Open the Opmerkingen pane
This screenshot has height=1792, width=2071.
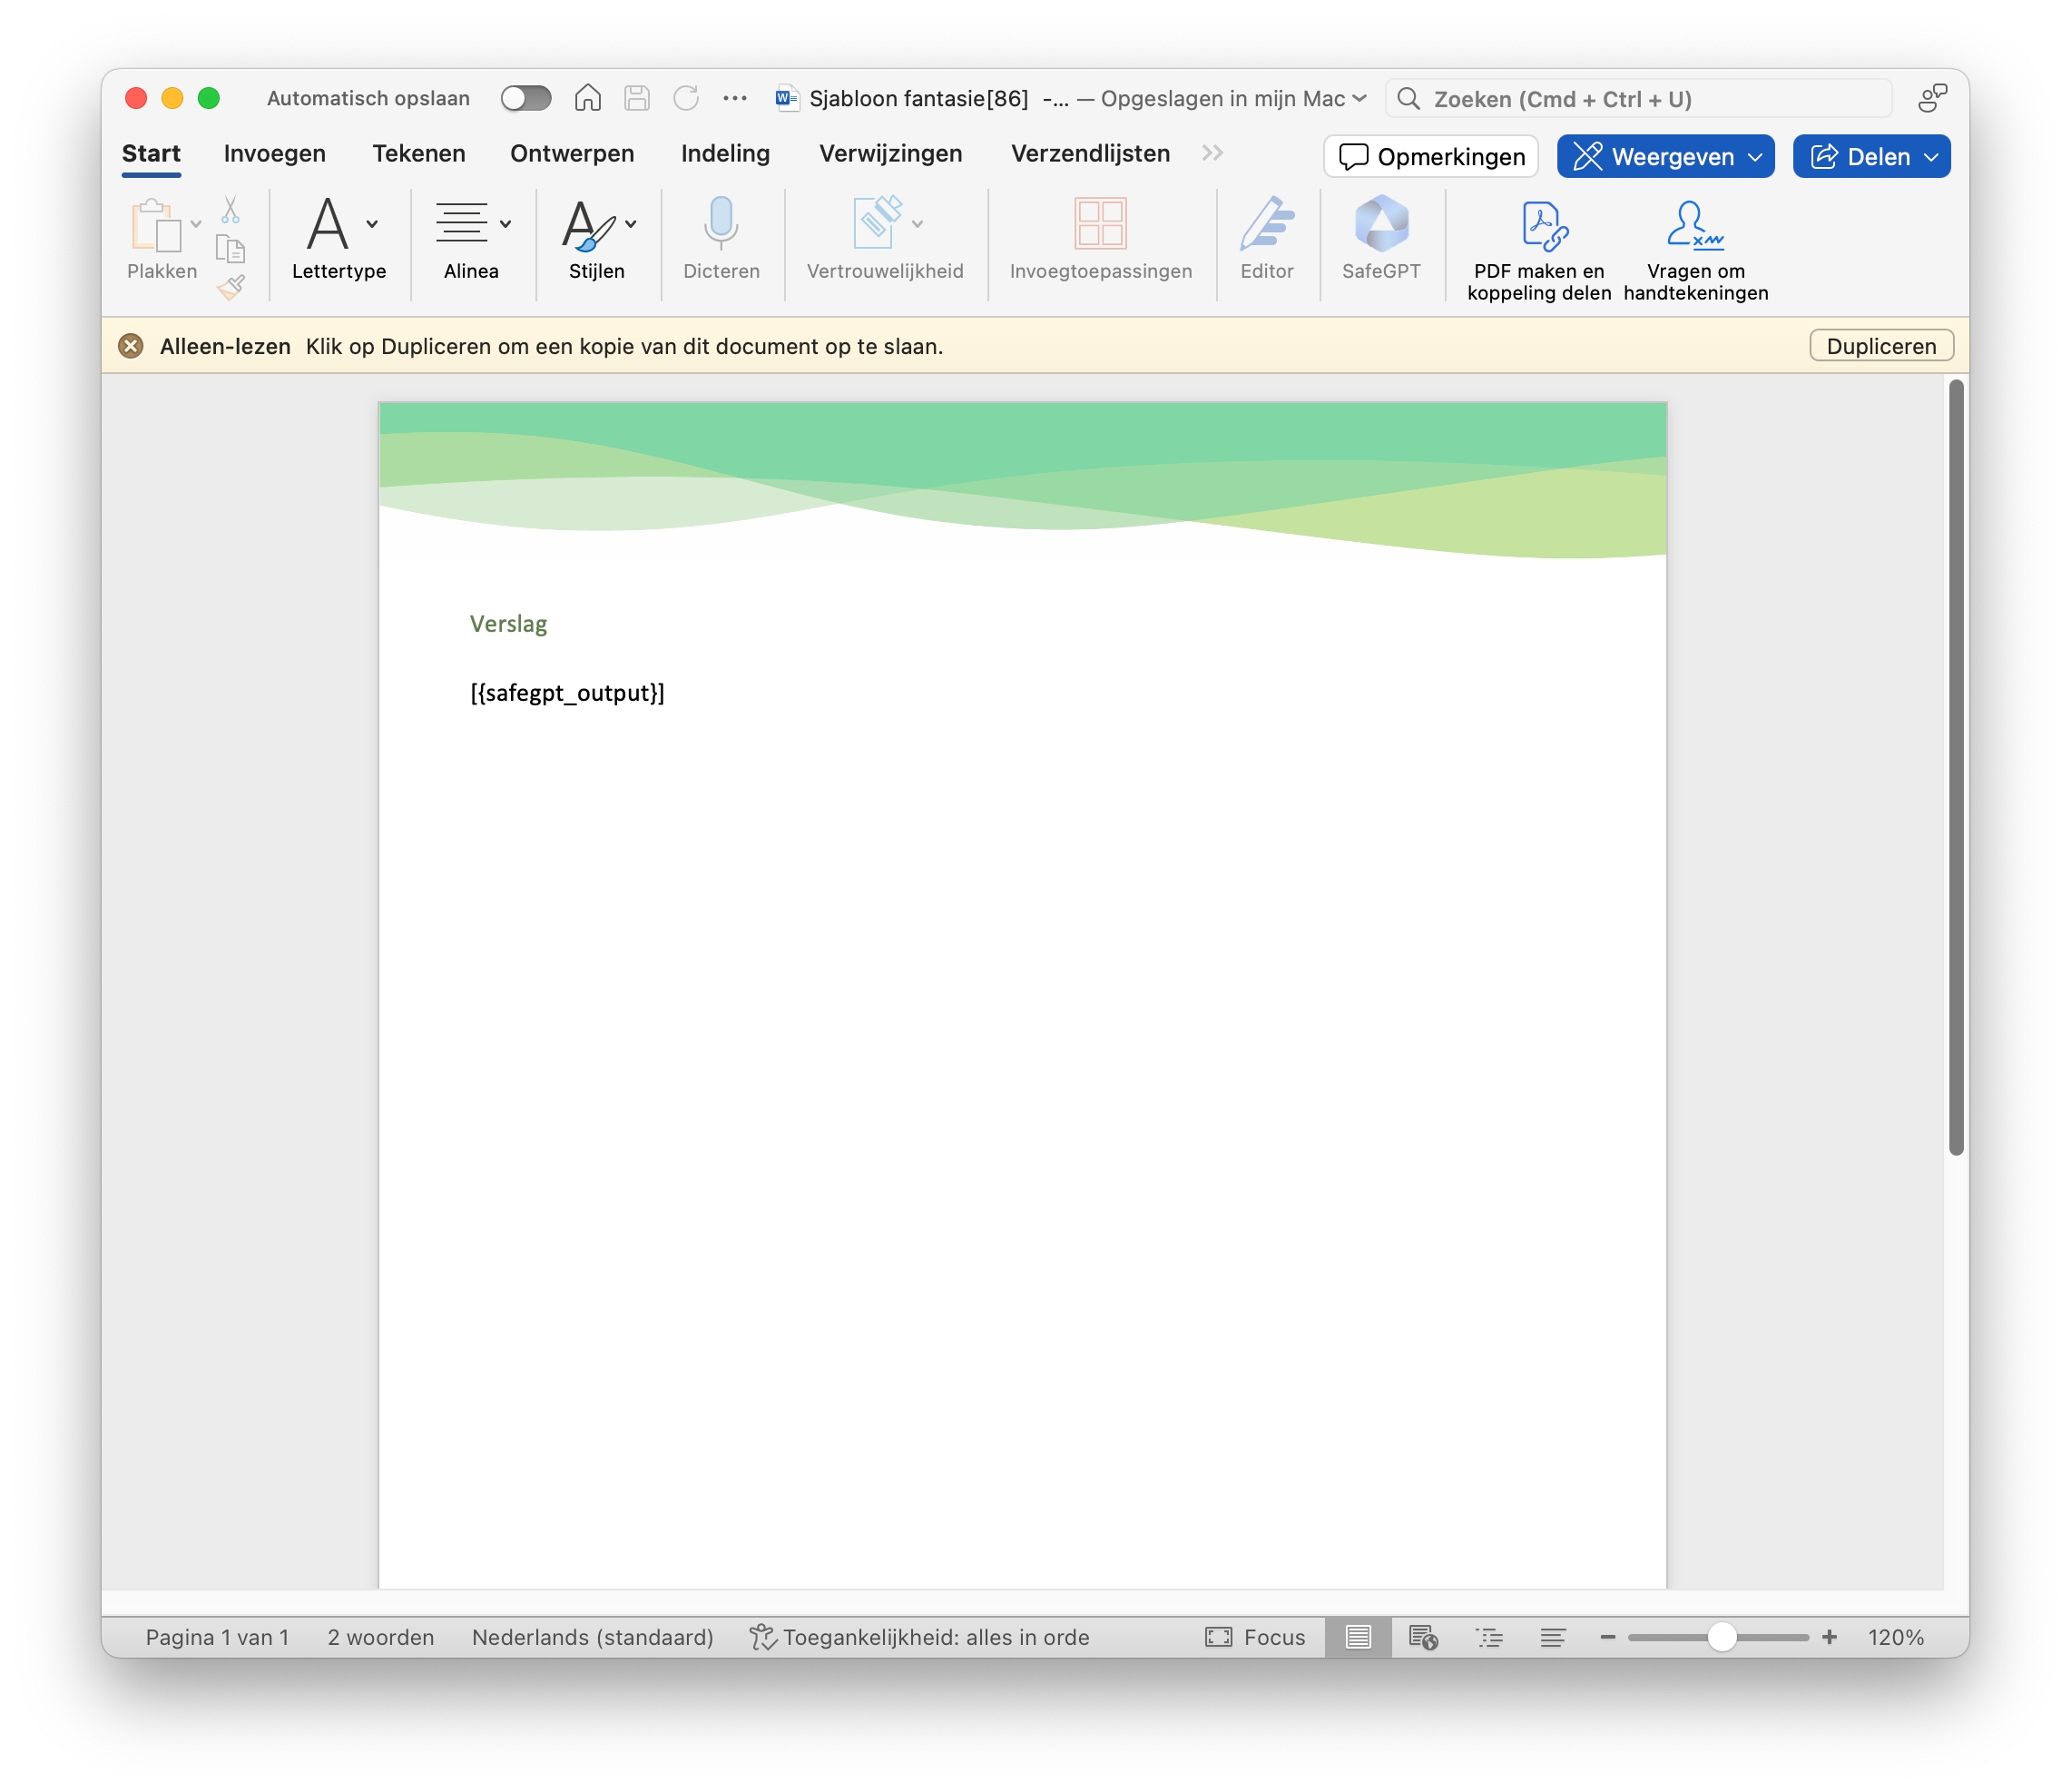tap(1430, 157)
